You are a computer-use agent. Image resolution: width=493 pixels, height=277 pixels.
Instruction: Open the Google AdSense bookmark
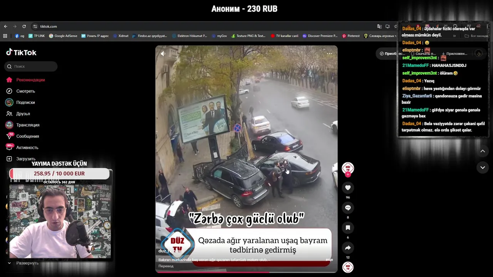tap(63, 36)
